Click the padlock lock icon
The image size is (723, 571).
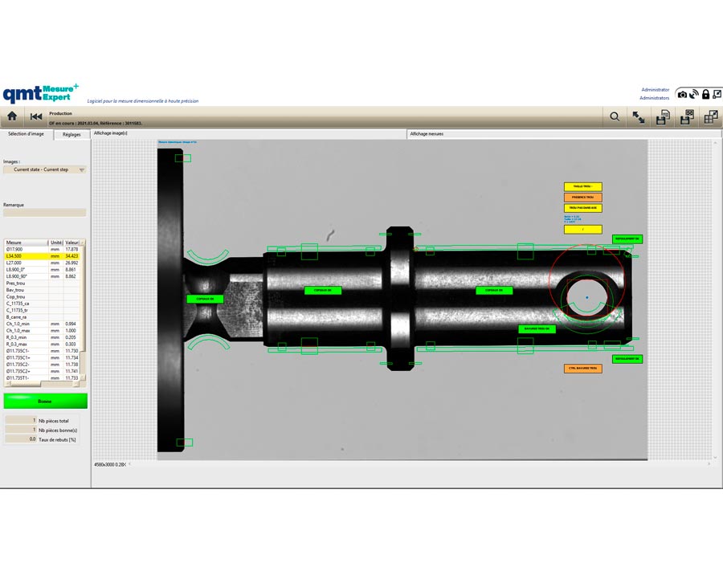(x=705, y=94)
